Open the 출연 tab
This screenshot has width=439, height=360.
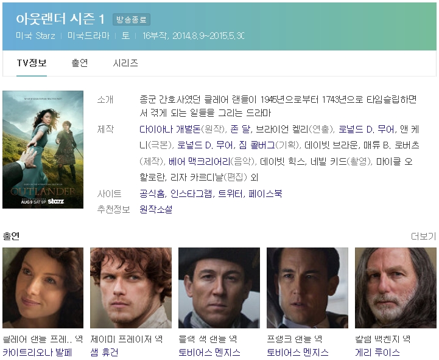point(80,63)
